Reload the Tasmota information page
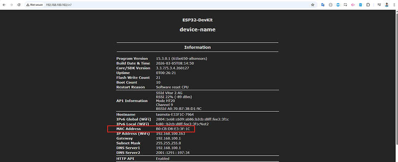This screenshot has width=398, height=162. coord(19,5)
